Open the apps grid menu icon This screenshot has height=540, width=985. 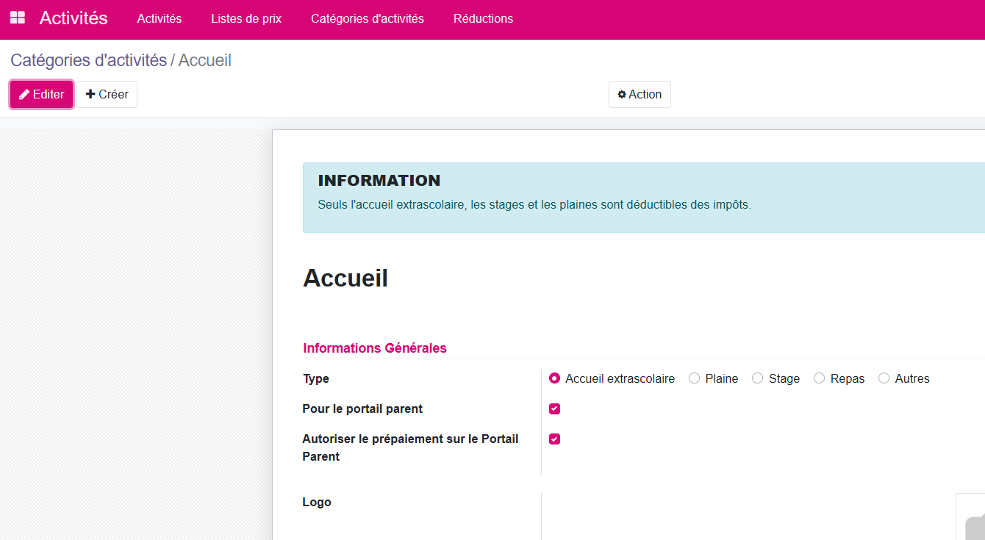(18, 18)
